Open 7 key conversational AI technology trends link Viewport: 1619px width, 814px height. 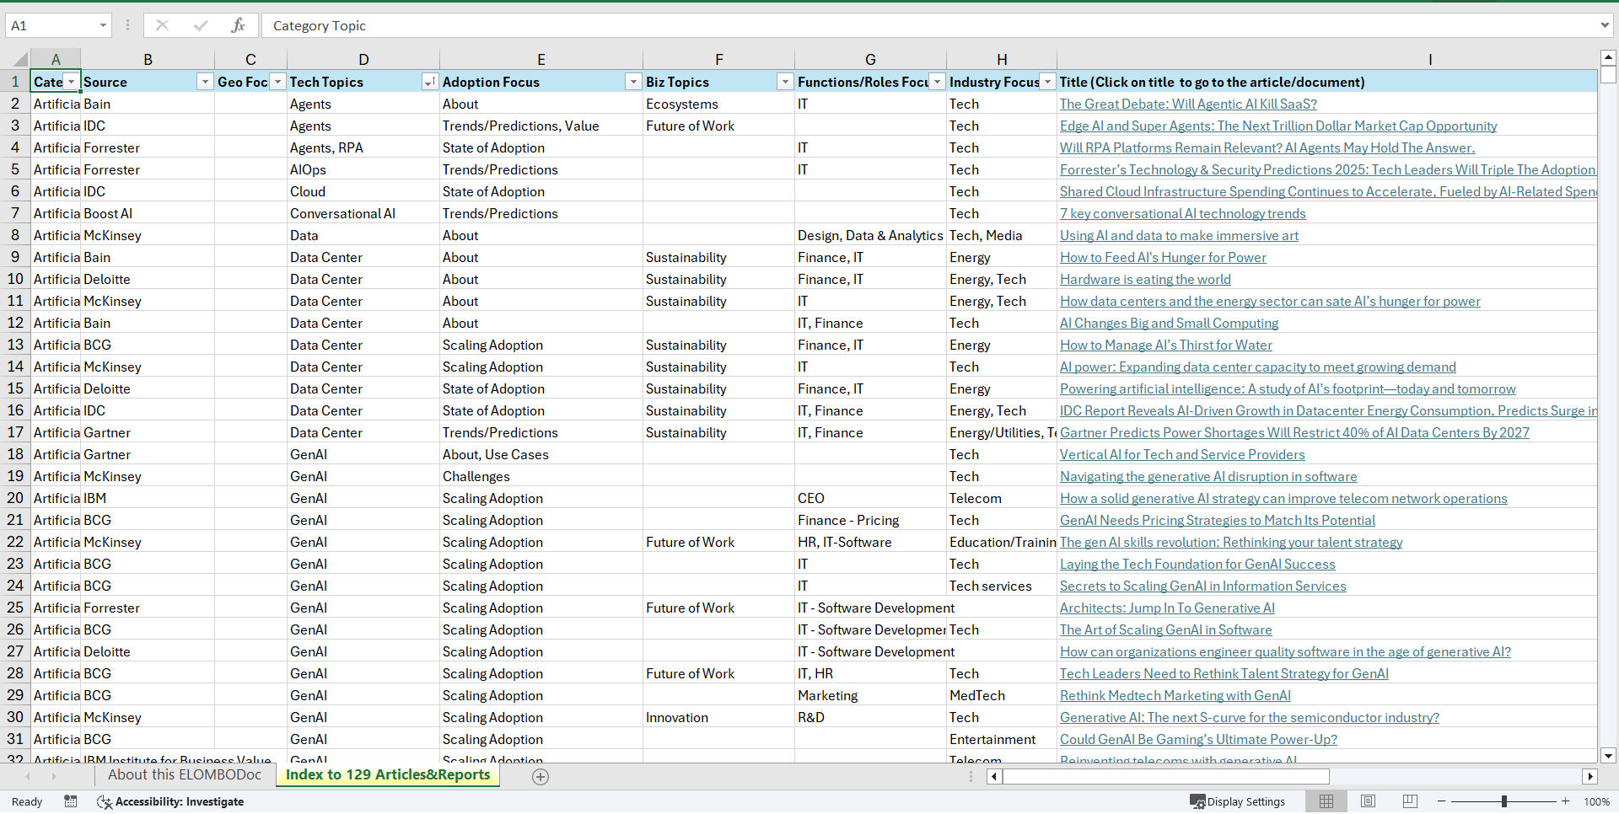[x=1182, y=213]
